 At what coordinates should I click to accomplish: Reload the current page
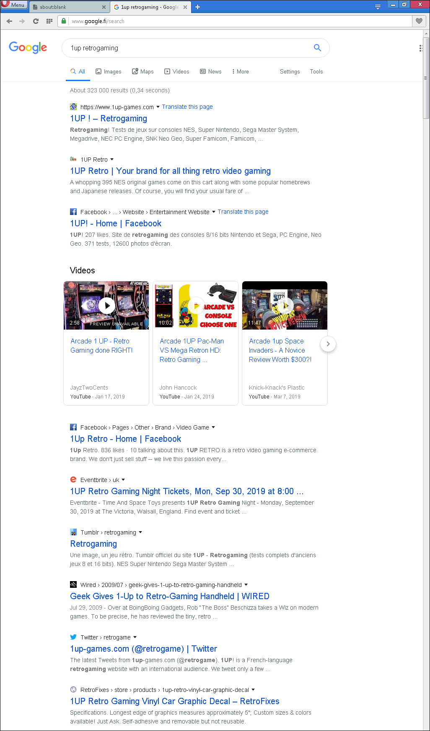[36, 21]
